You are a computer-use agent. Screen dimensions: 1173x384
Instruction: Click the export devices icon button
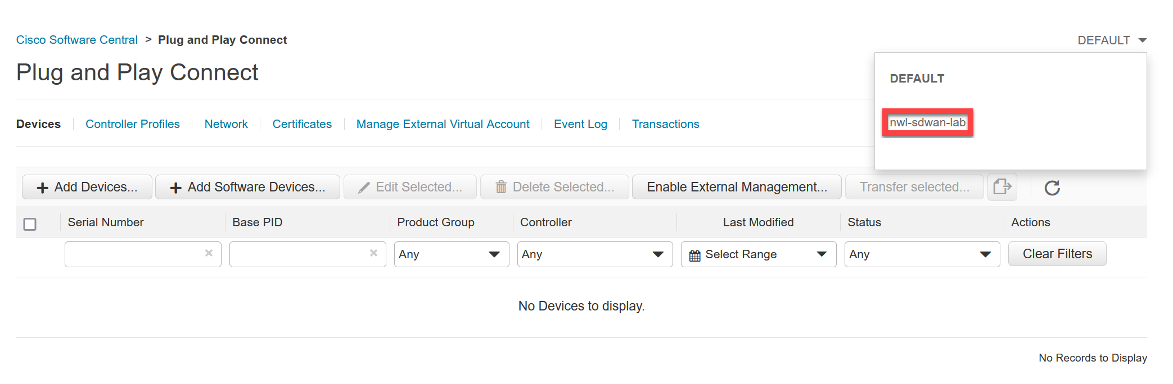(x=1002, y=187)
